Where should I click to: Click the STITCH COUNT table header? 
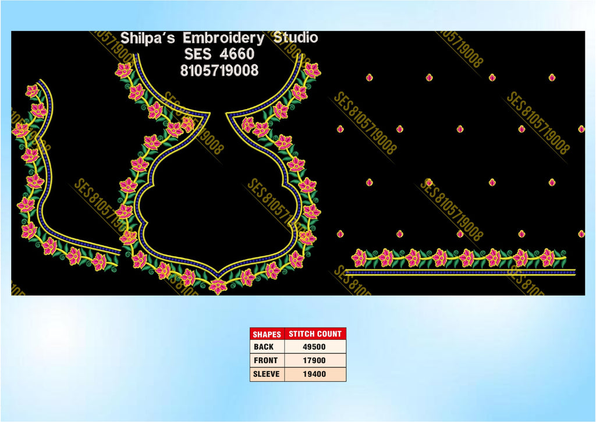click(x=315, y=334)
